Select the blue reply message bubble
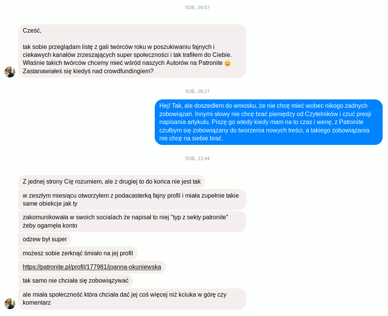Image resolution: width=388 pixels, height=316 pixels. (x=269, y=122)
